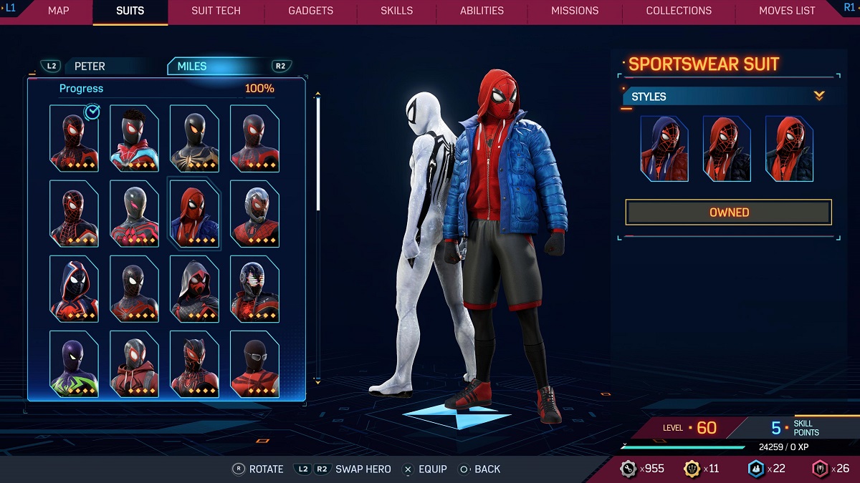Pick the purple and green suit icon
Viewport: 860px width, 483px height.
74,364
